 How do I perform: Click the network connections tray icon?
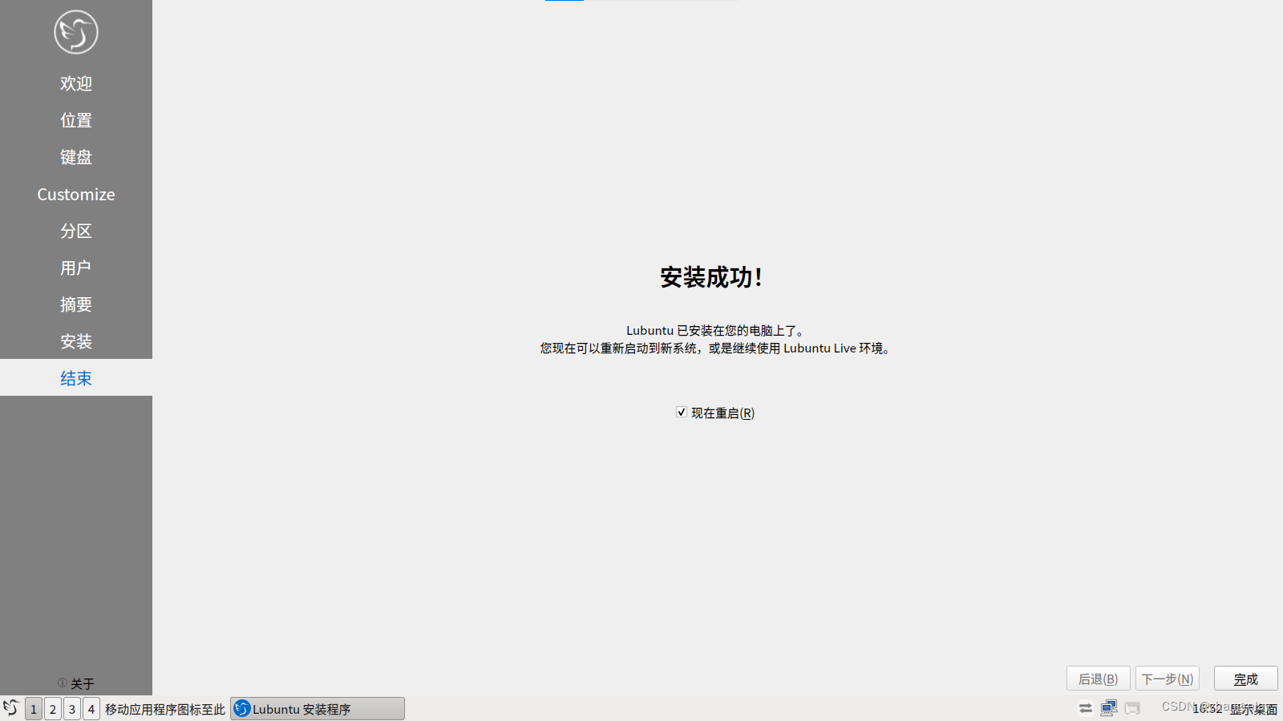1109,708
